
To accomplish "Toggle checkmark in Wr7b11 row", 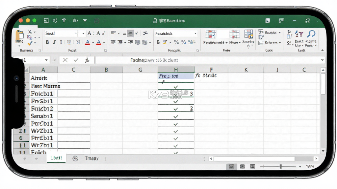I will 176,146.
